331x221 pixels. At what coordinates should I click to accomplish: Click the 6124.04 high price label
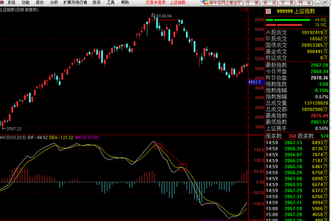[164, 16]
